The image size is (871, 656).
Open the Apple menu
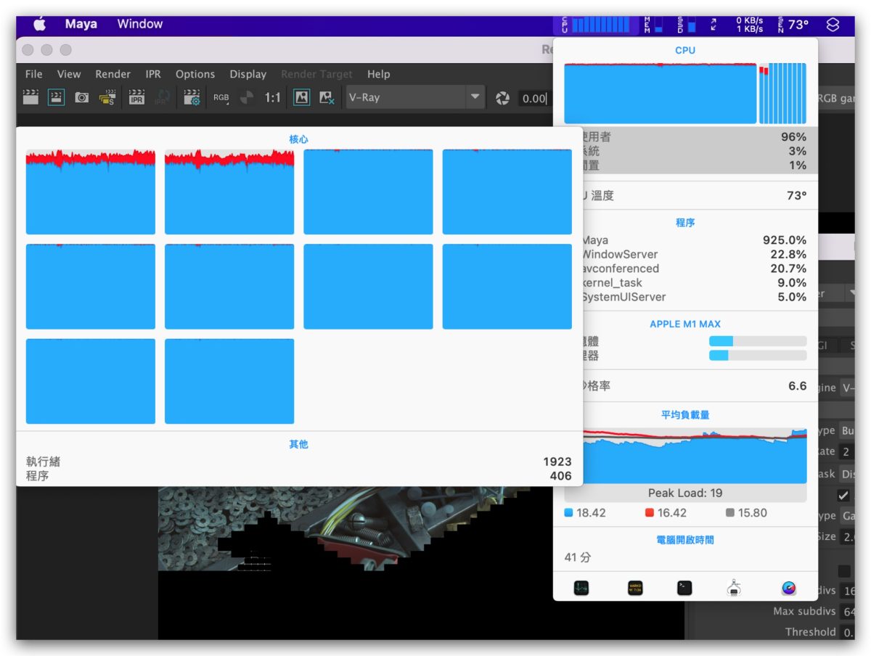coord(39,24)
